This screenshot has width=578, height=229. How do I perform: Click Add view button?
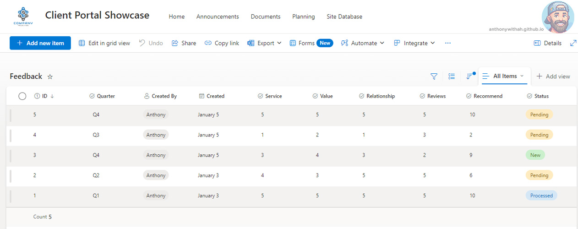(x=553, y=76)
